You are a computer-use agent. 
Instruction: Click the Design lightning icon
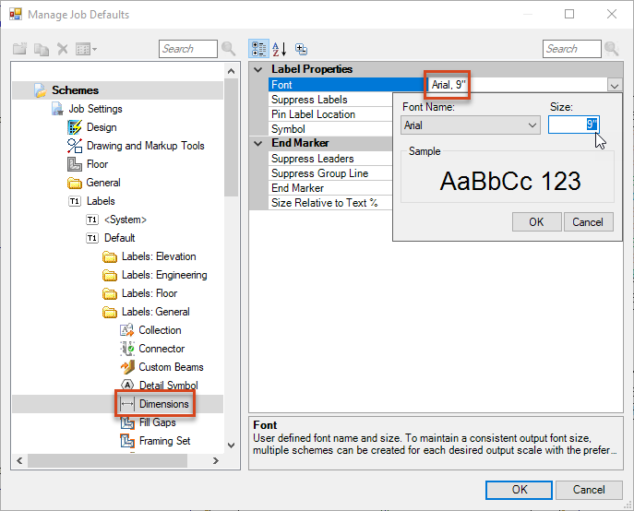click(x=75, y=127)
